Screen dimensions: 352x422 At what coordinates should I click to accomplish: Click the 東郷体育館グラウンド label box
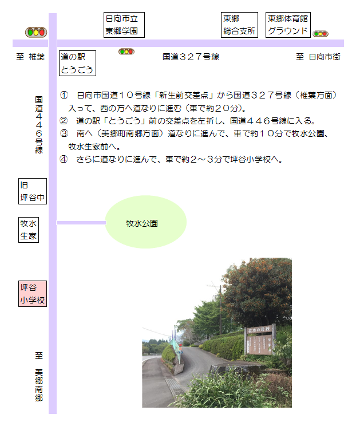tap(288, 25)
